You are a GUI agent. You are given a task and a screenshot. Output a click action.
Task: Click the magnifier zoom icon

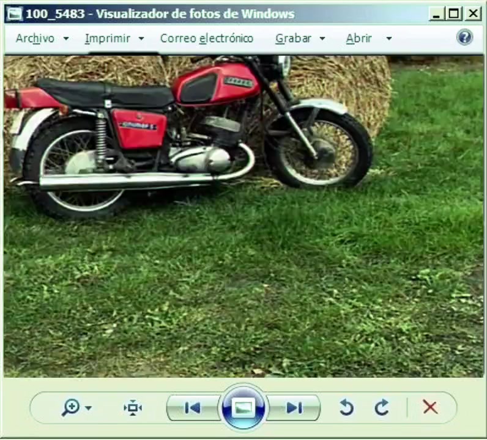[71, 408]
